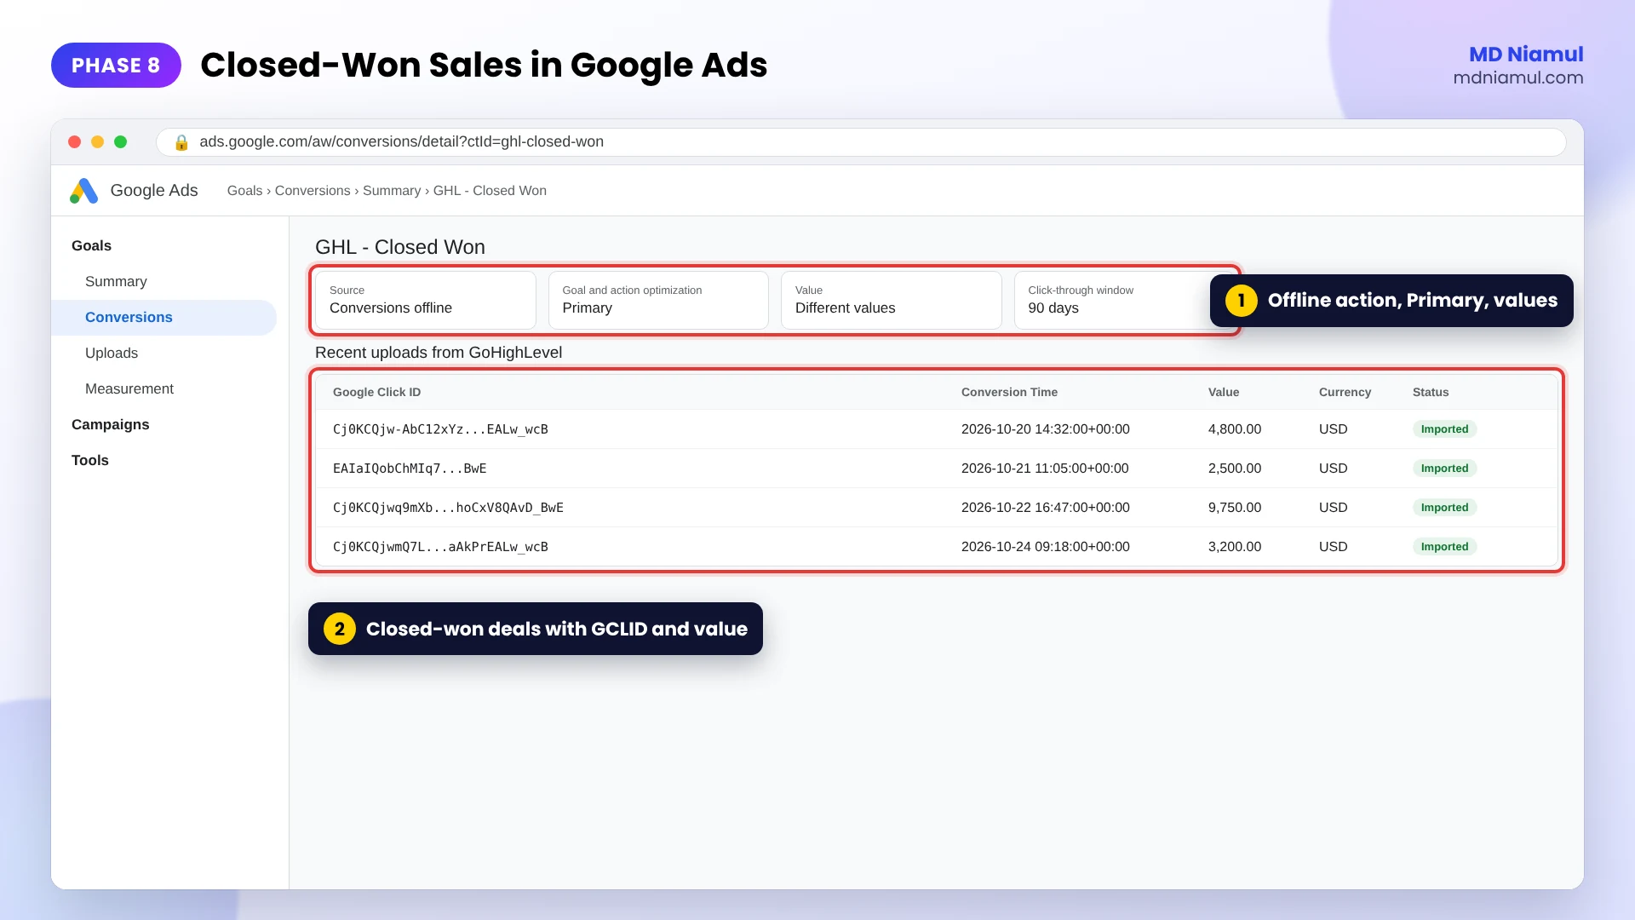Select click ID 'Cj0KCQjwq9mXb...hoCxV8QAvD_BwE'
The image size is (1635, 920).
448,508
